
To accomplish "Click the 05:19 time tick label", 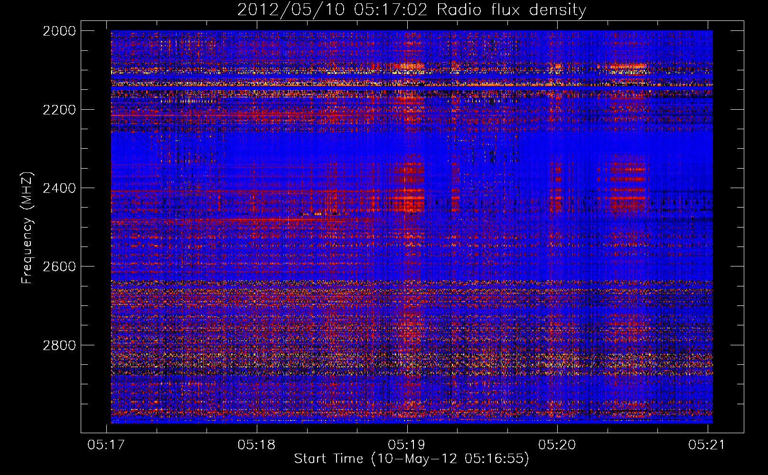I will click(x=407, y=445).
